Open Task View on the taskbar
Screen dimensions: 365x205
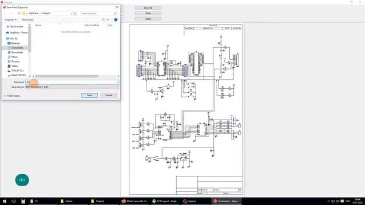(x=14, y=201)
